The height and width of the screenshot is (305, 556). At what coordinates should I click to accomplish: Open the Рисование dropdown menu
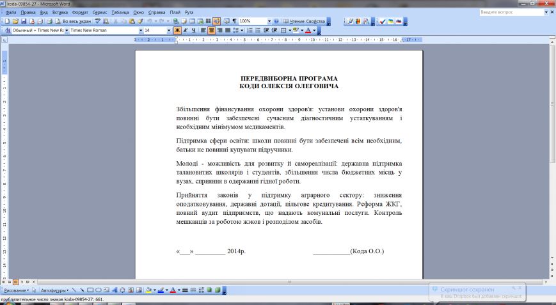(x=16, y=290)
